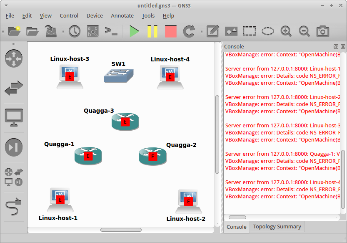The width and height of the screenshot is (347, 243).
Task: Select the SW1 switch in the topology
Action: pyautogui.click(x=119, y=75)
